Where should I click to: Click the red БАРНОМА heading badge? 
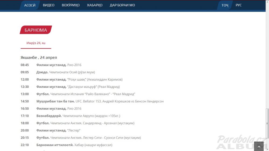(36, 30)
